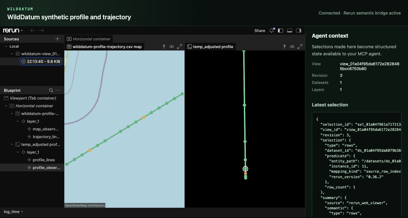This screenshot has height=218, width=408.
Task: Click the view ID value in Agent context
Action: [x=369, y=66]
